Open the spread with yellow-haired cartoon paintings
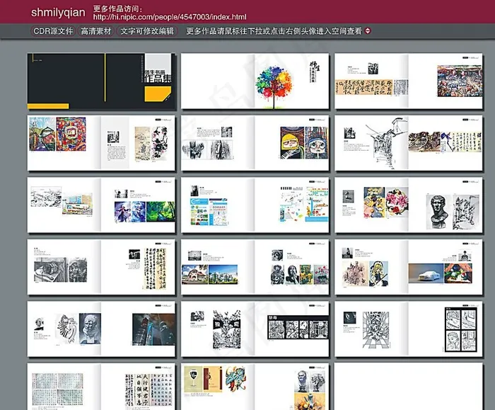 tap(255, 143)
